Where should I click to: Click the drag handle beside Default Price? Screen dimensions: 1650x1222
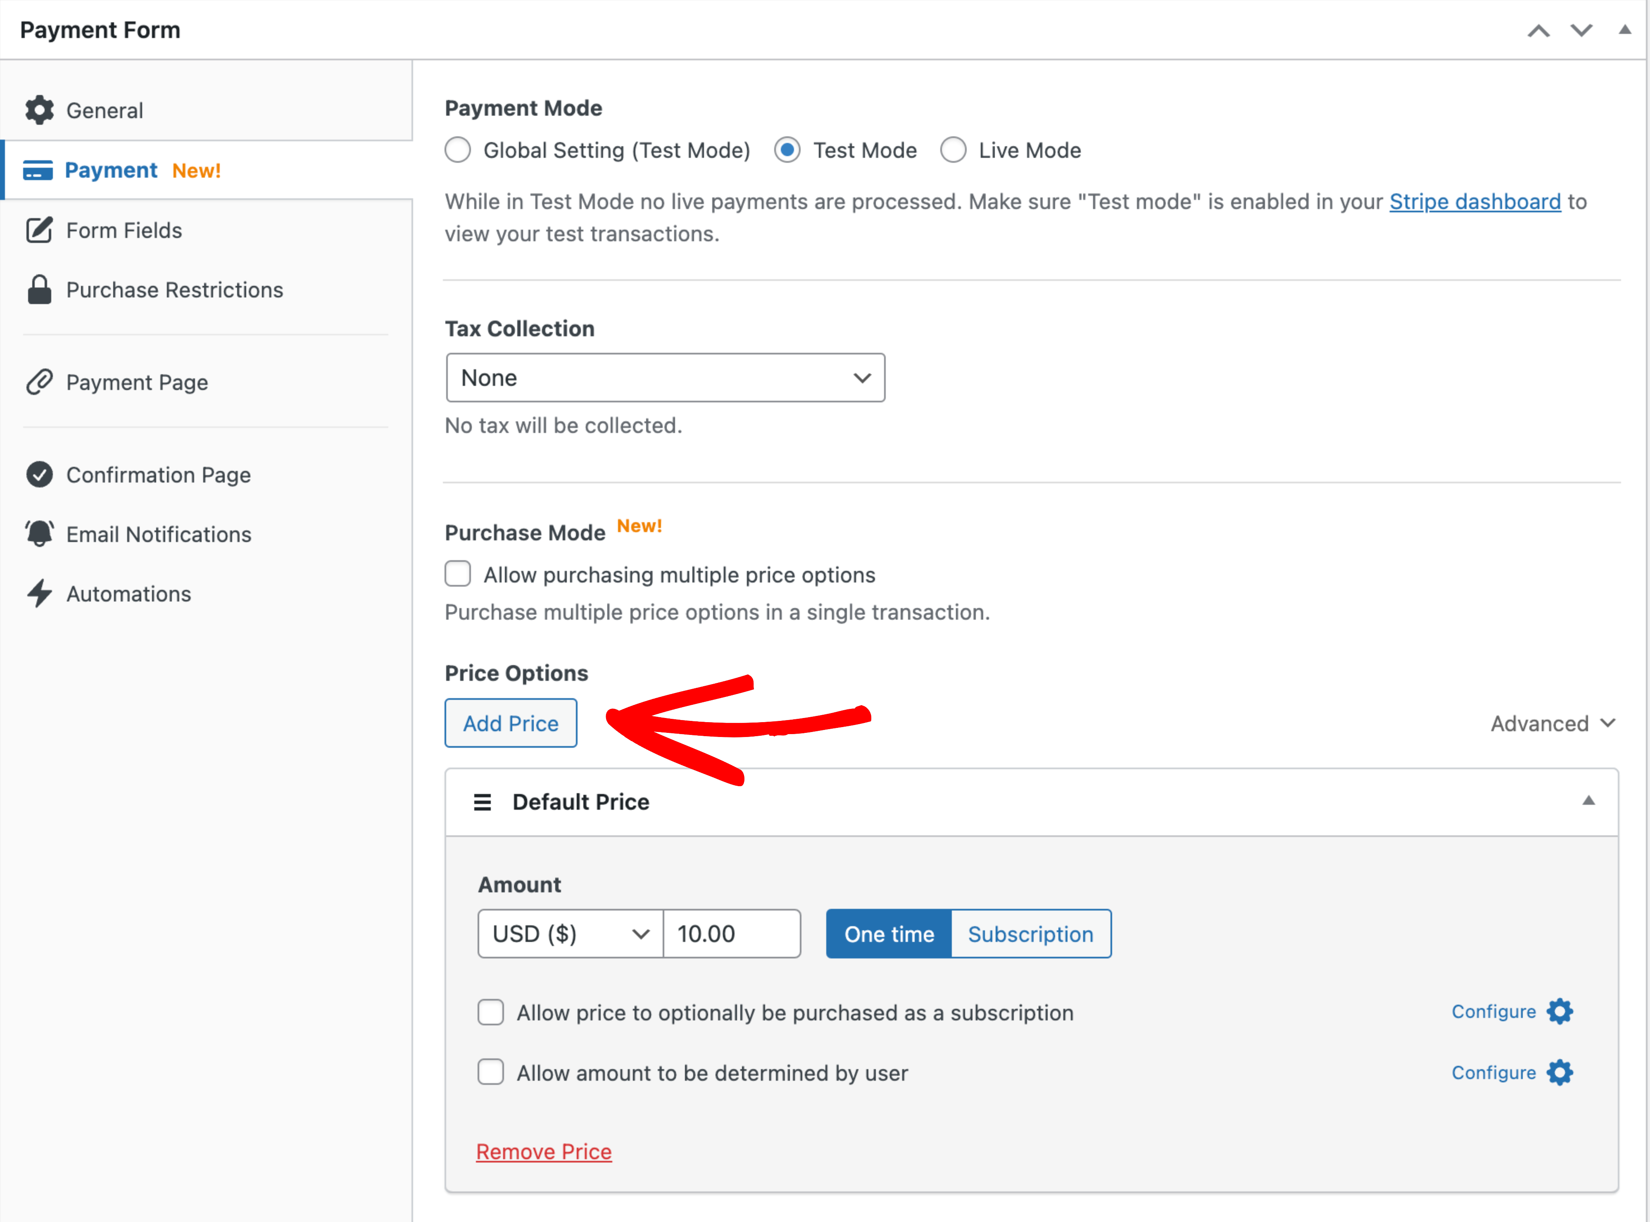(482, 802)
